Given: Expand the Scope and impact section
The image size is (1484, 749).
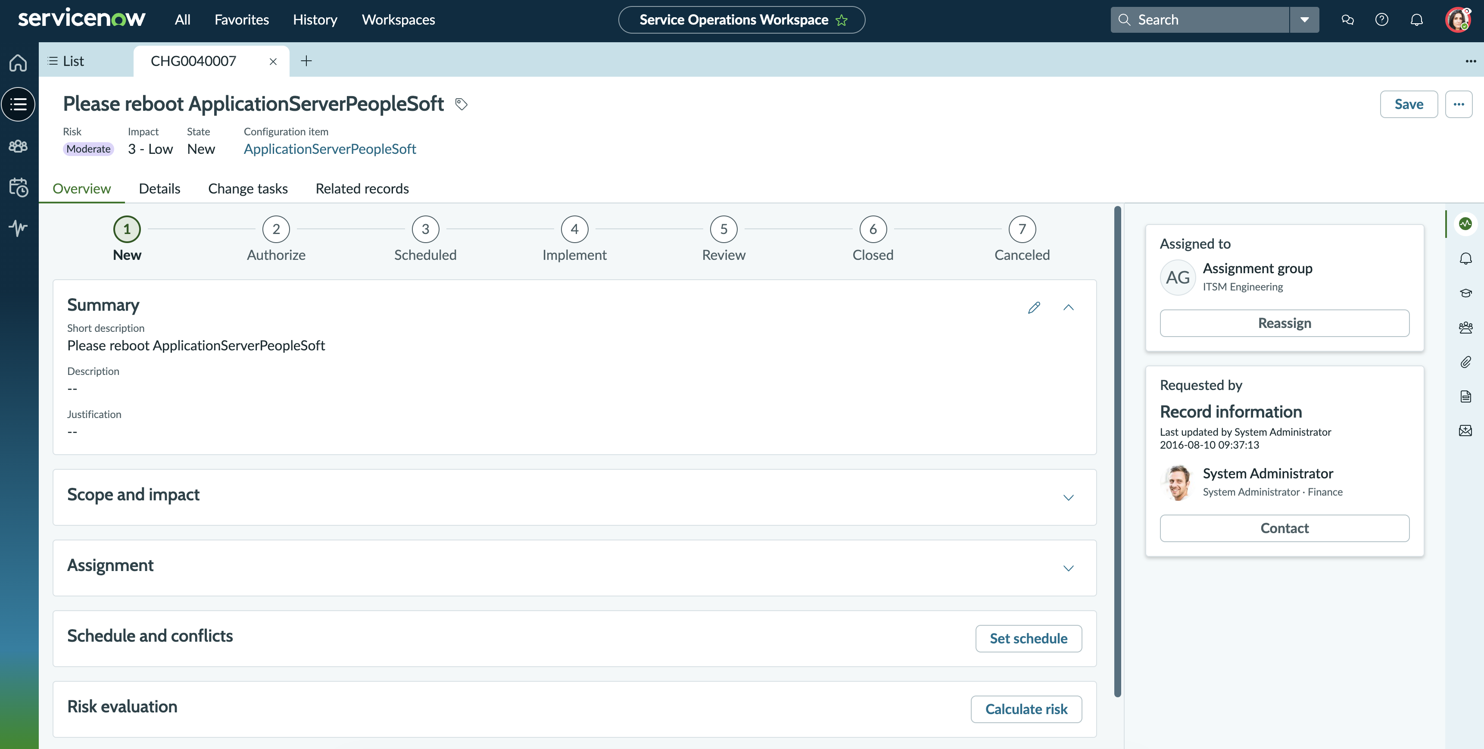Looking at the screenshot, I should click(x=1069, y=498).
